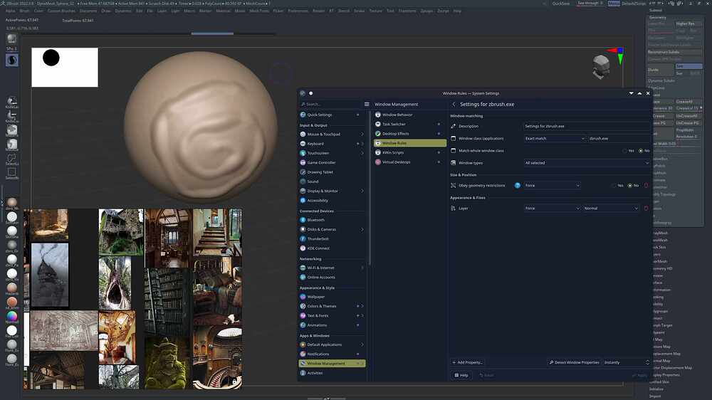Go back from Settings for zbrush.exe
Screen dimensions: 712x400
tap(454, 105)
